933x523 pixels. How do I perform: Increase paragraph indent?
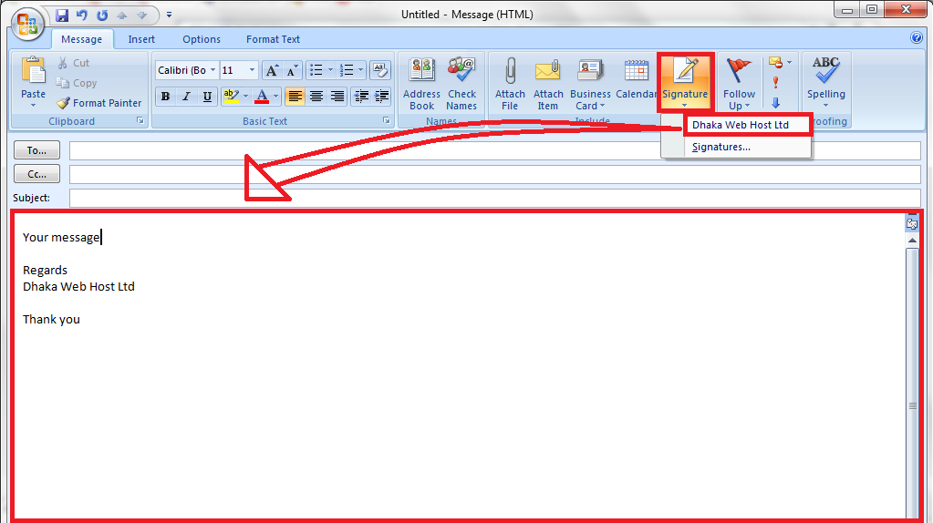381,97
